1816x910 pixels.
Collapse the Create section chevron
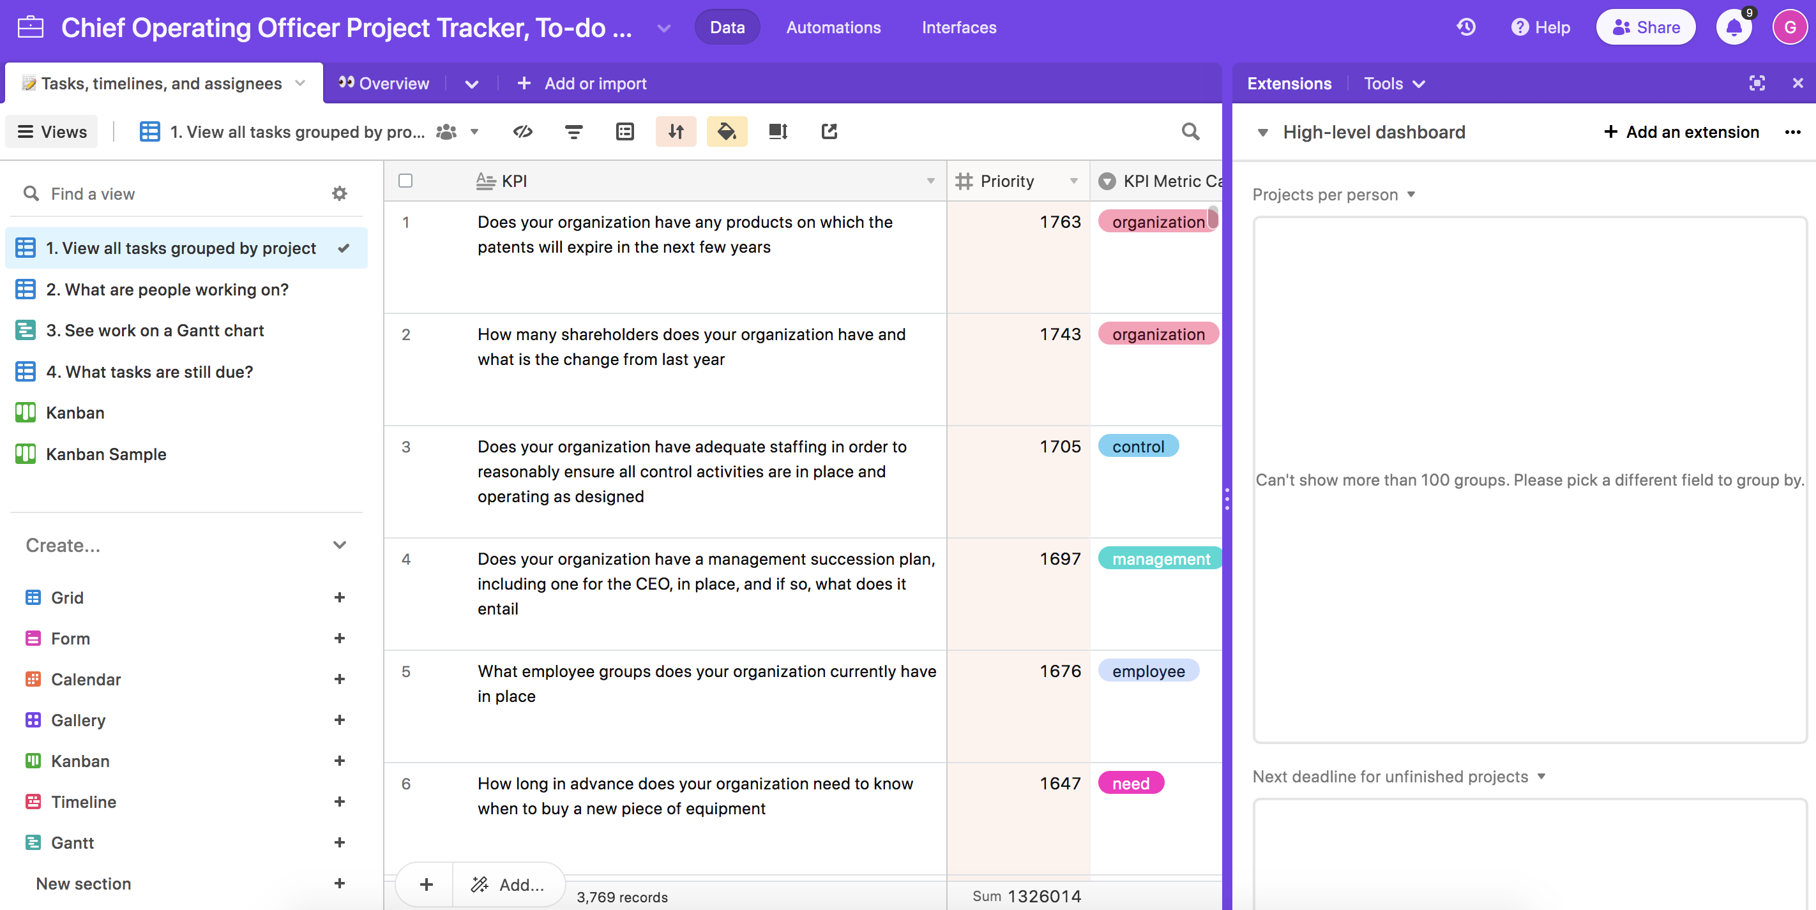click(x=339, y=545)
